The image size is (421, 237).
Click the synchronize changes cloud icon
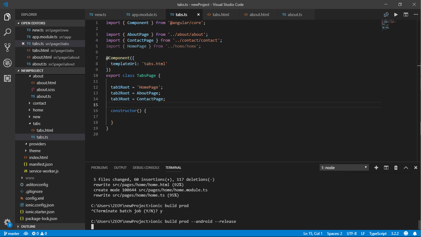[x=26, y=234]
